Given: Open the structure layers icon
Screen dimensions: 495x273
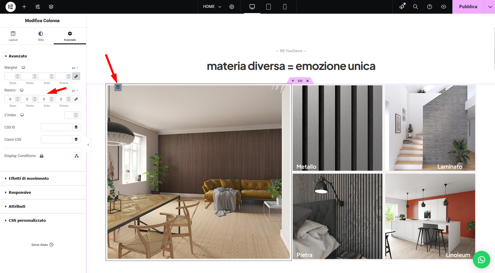Looking at the screenshot, I should click(x=51, y=7).
